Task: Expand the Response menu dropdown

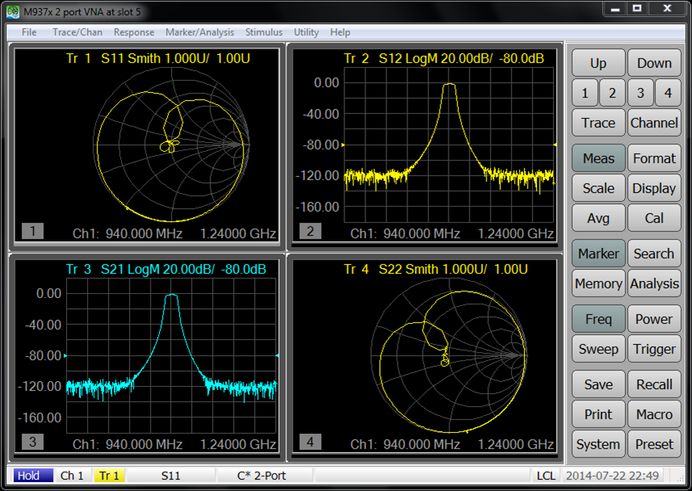Action: click(x=134, y=32)
